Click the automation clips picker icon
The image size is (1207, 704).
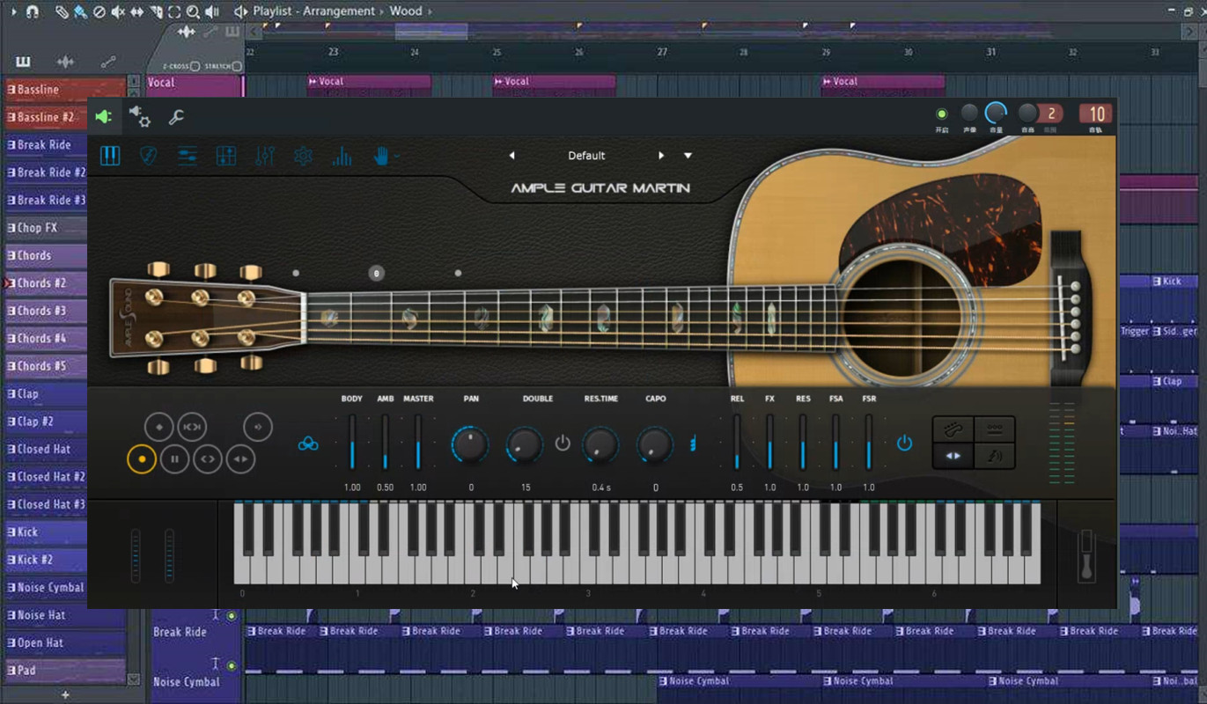[x=108, y=62]
